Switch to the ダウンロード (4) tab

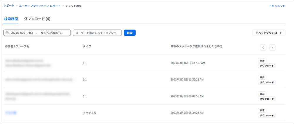pyautogui.click(x=37, y=19)
